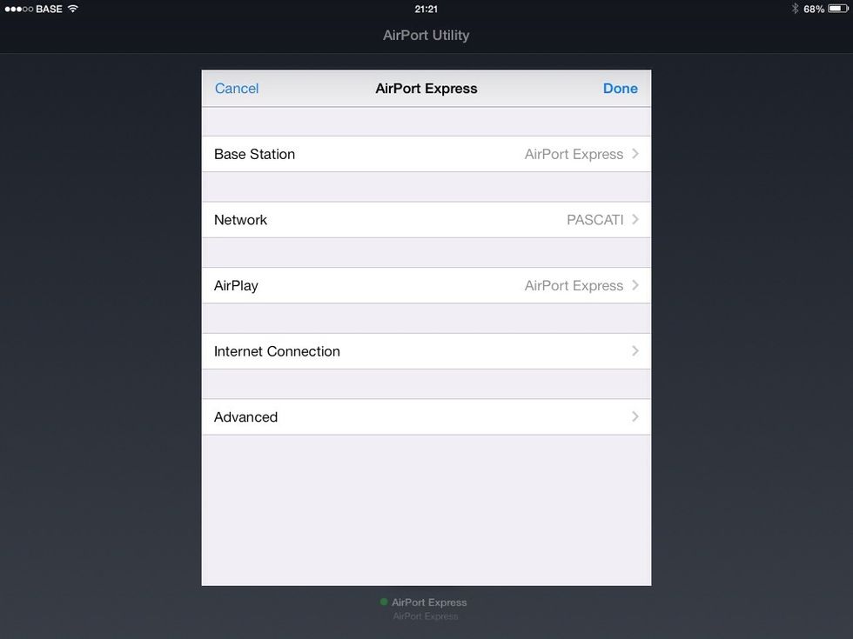The width and height of the screenshot is (853, 639).
Task: Expand the Base Station chevron
Action: tap(635, 154)
